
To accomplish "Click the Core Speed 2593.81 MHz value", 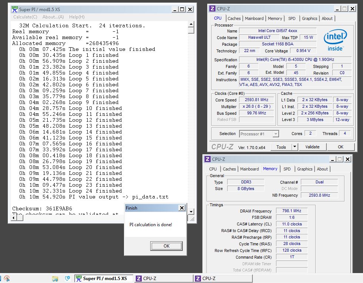I will click(x=256, y=100).
